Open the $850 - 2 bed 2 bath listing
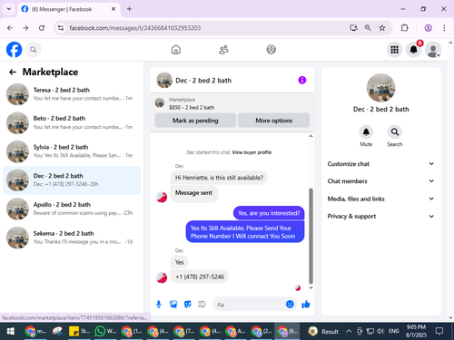 click(x=192, y=108)
